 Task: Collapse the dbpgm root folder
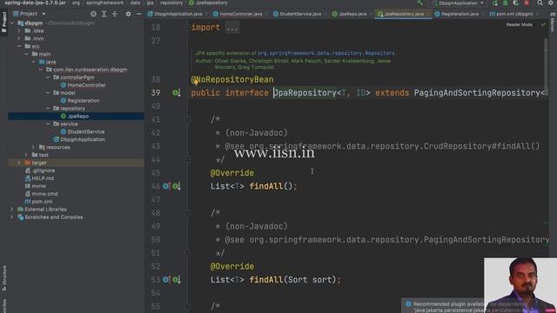click(x=12, y=23)
